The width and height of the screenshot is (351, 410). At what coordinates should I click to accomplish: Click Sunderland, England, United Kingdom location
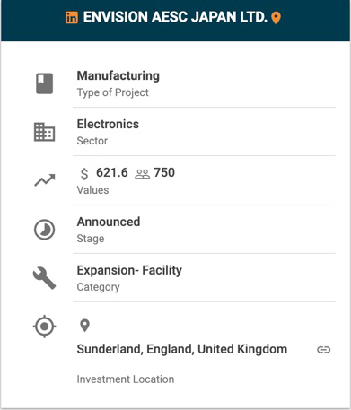[x=182, y=349]
